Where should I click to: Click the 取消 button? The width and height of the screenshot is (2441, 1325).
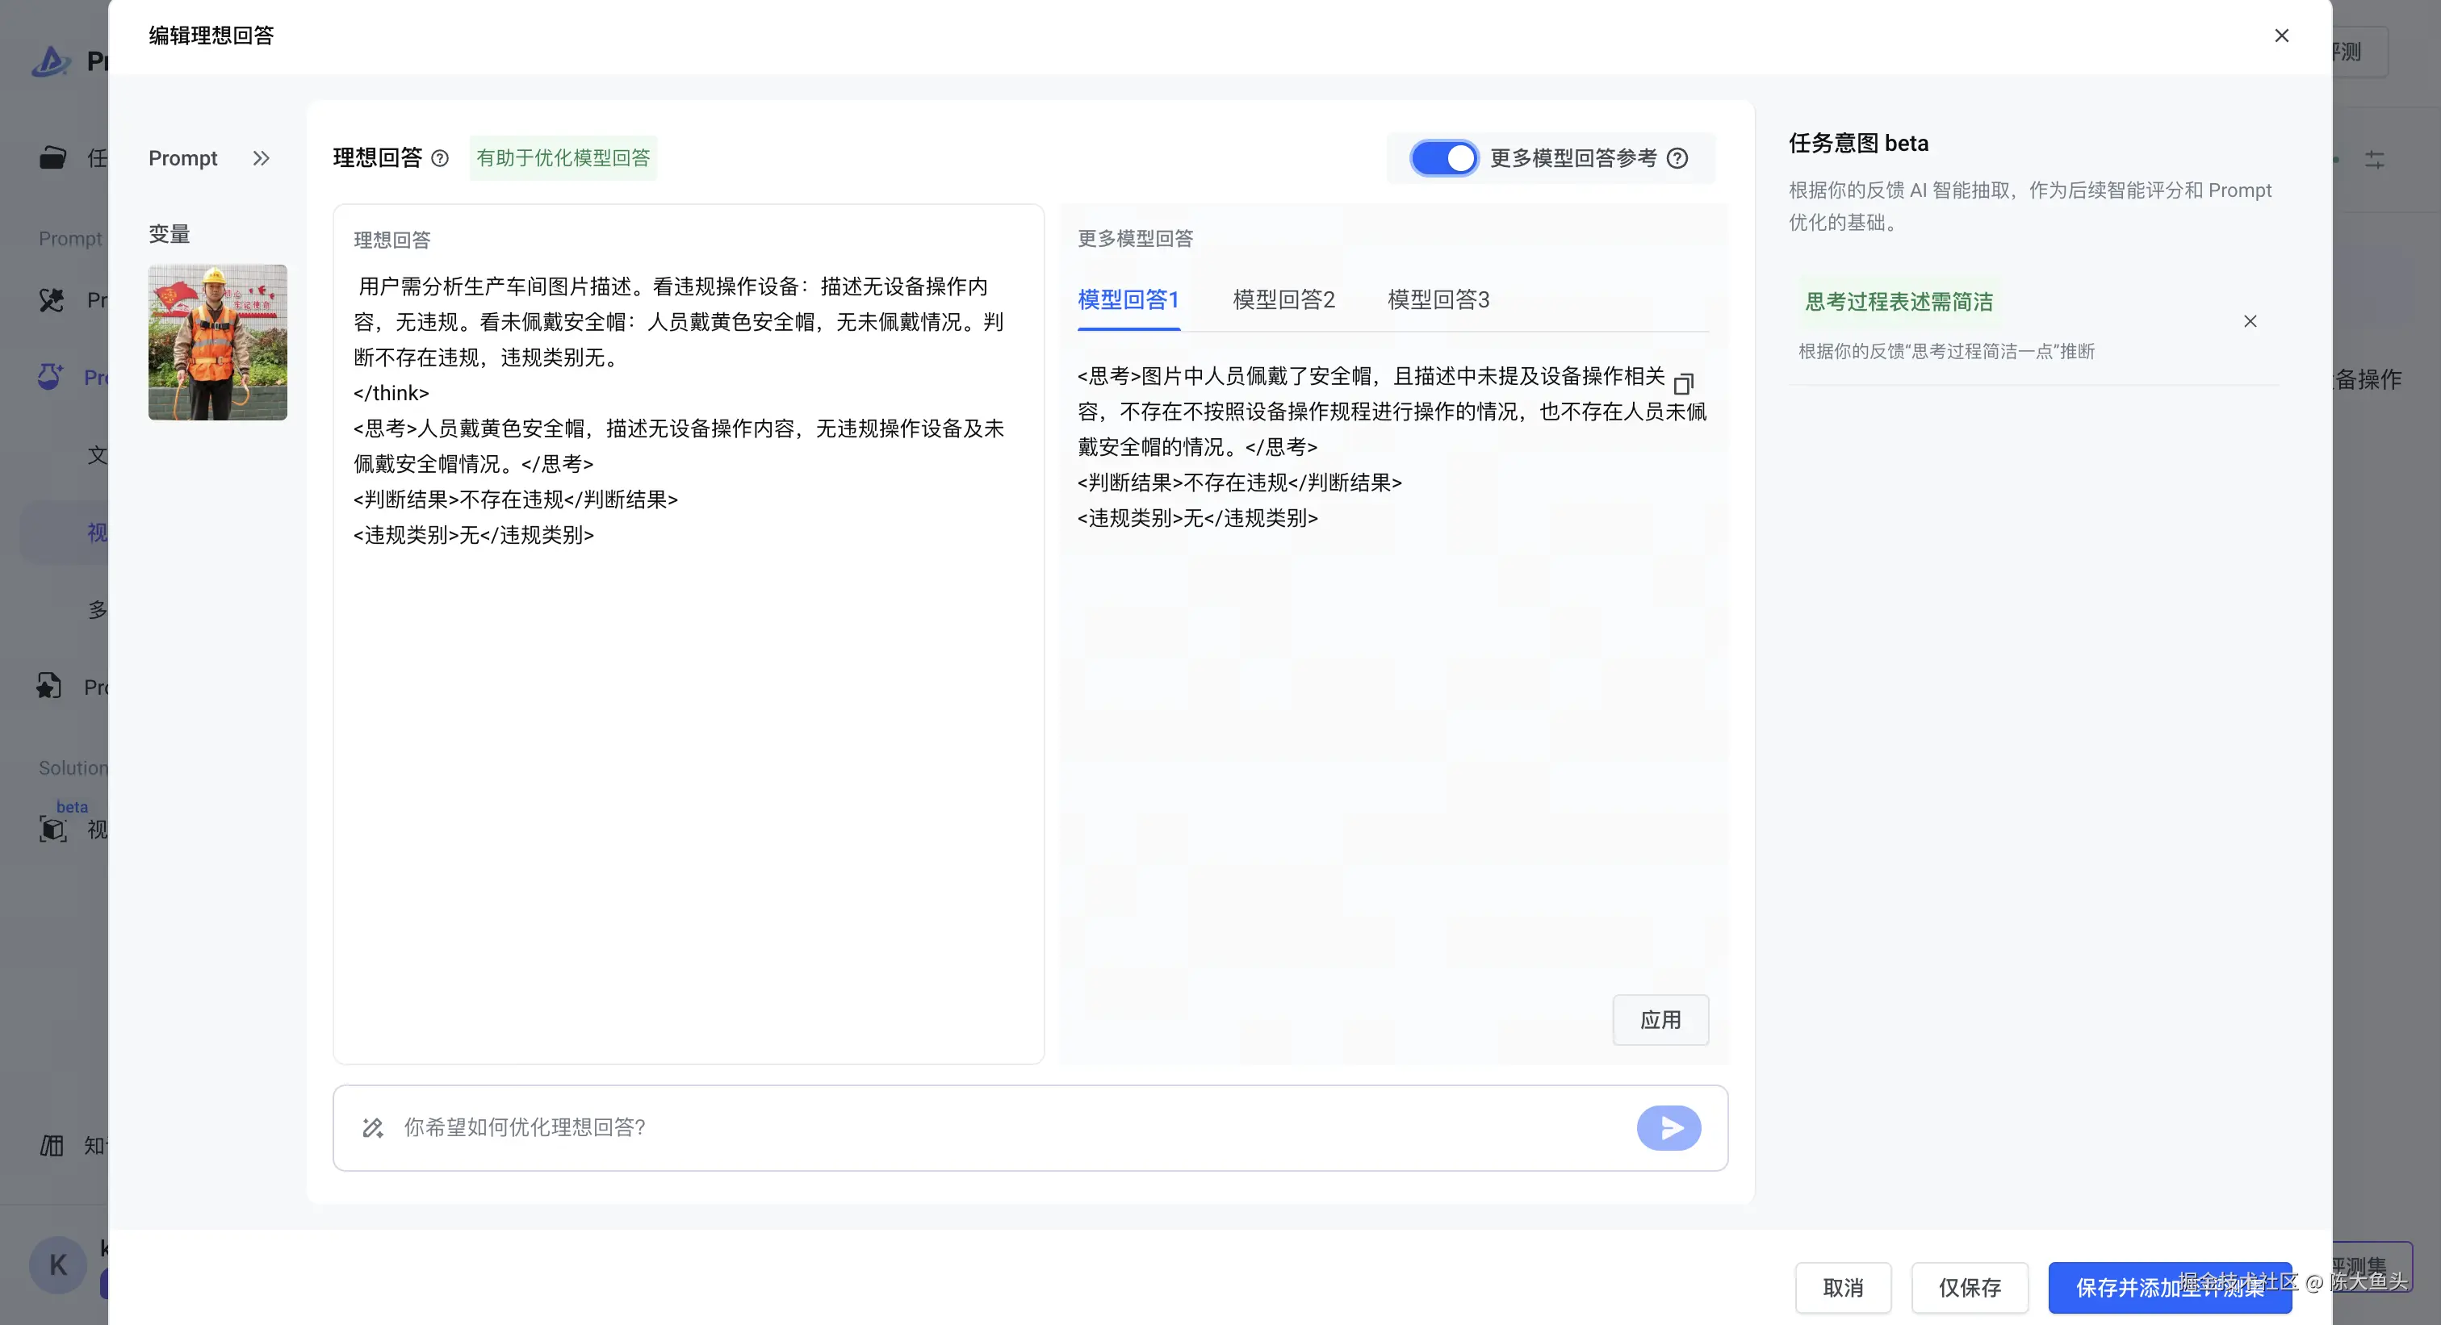pos(1842,1287)
